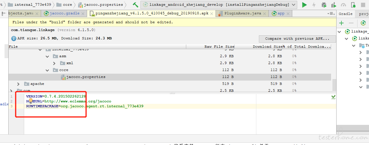Click the File column header
The height and width of the screenshot is (145, 369).
pyautogui.click(x=97, y=47)
